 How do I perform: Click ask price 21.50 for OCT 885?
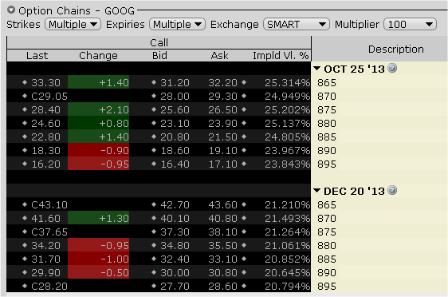tap(222, 137)
